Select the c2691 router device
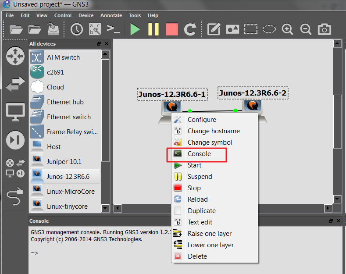Viewport: 346px width, 274px height. coord(65,72)
